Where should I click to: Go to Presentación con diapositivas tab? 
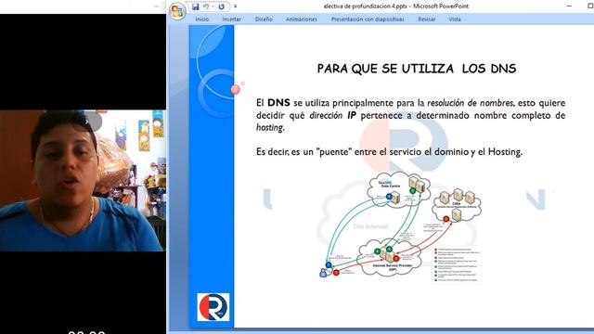368,19
